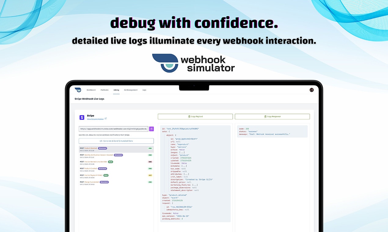
Task: Click the name "myproduct" line
Action: pyautogui.click(x=180, y=144)
